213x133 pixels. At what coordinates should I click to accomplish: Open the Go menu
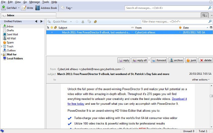(x=25, y=2)
